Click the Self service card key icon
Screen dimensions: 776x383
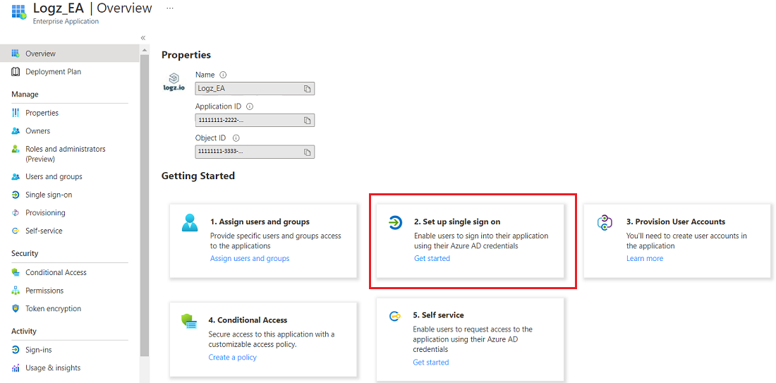pos(394,317)
